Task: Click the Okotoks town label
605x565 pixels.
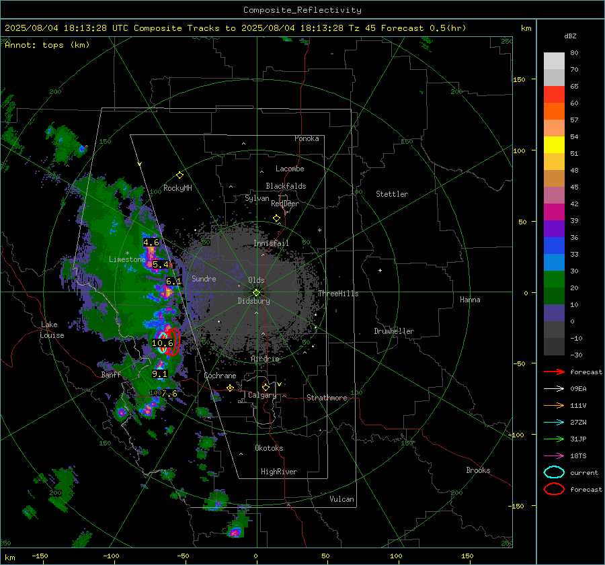Action: pos(269,448)
